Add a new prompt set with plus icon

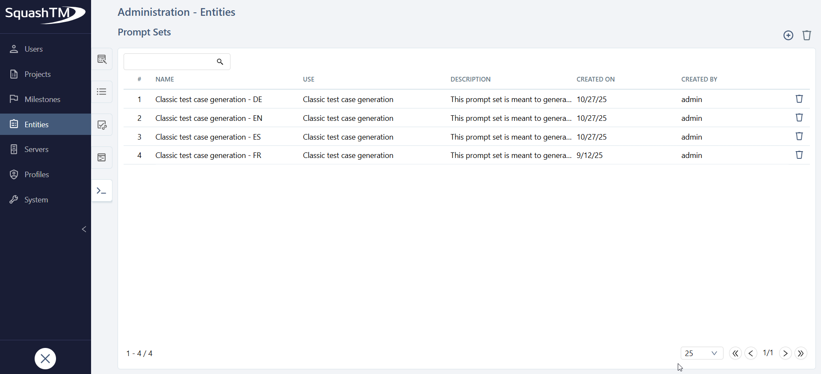(788, 35)
